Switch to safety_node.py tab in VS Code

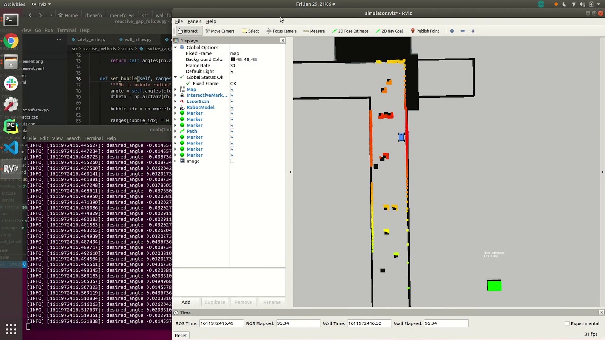click(x=91, y=40)
